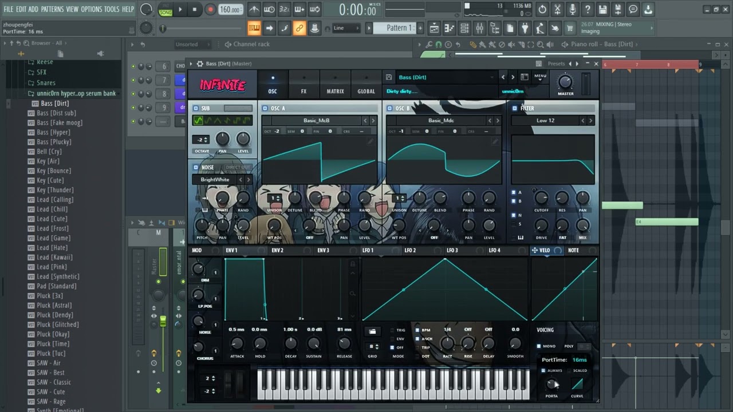Open the FILE menu
This screenshot has width=733, height=412.
[9, 9]
